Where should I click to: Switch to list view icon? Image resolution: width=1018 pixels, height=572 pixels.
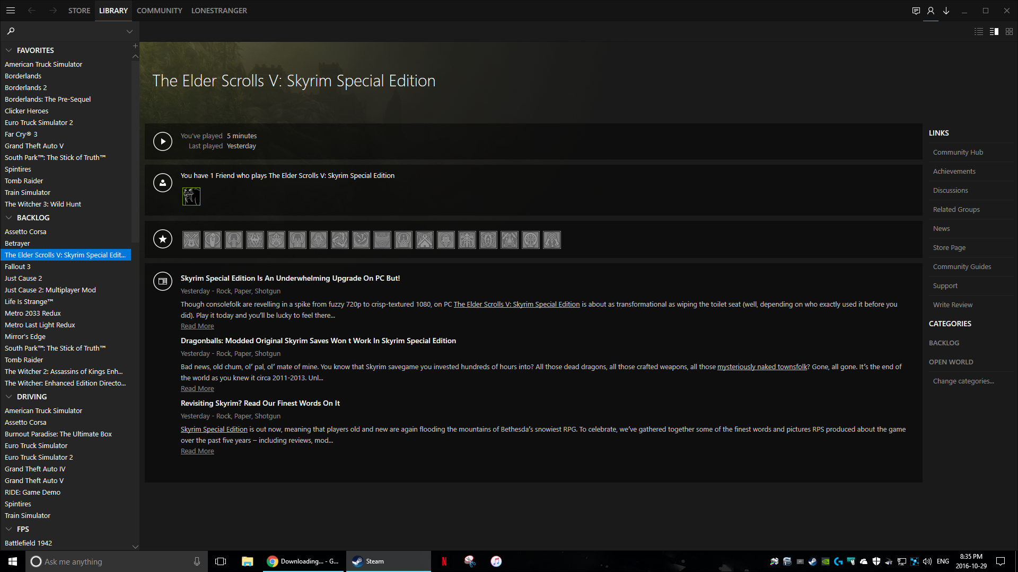[x=979, y=32]
